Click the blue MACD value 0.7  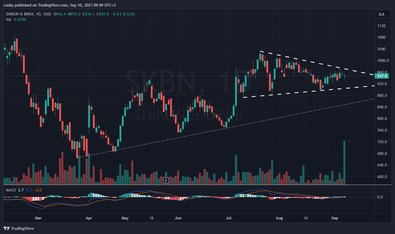29,190
